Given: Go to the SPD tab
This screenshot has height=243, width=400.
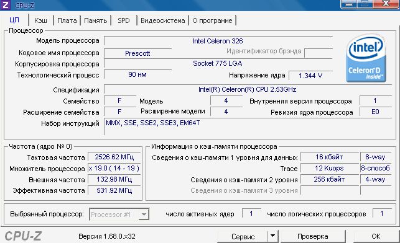Looking at the screenshot, I should pyautogui.click(x=124, y=20).
